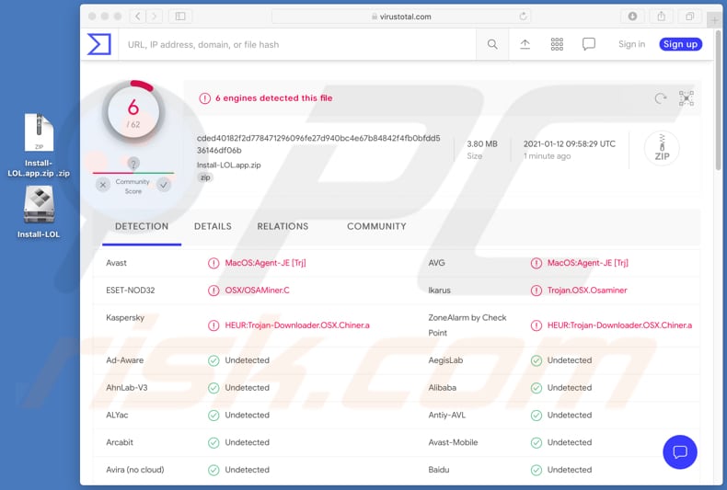The height and width of the screenshot is (490, 727).
Task: Show the Safari tab overview
Action: point(690,17)
